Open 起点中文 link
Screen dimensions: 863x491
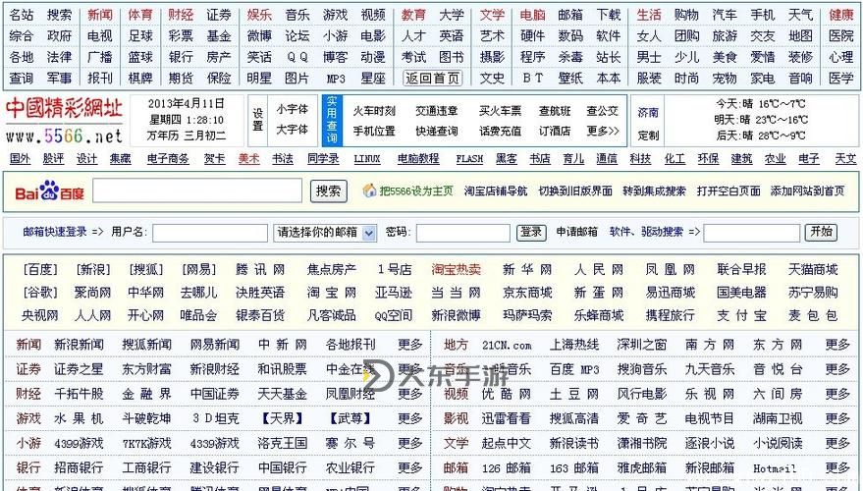(506, 443)
